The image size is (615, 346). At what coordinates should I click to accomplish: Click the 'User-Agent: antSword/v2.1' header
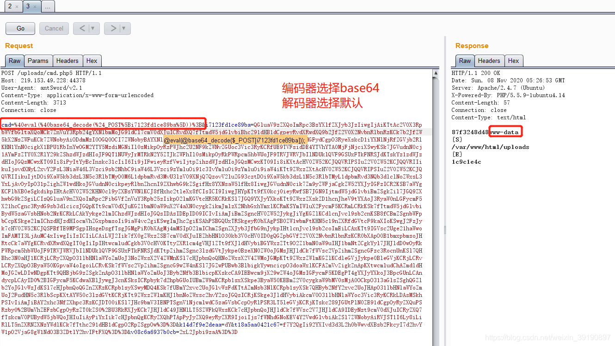click(x=42, y=88)
